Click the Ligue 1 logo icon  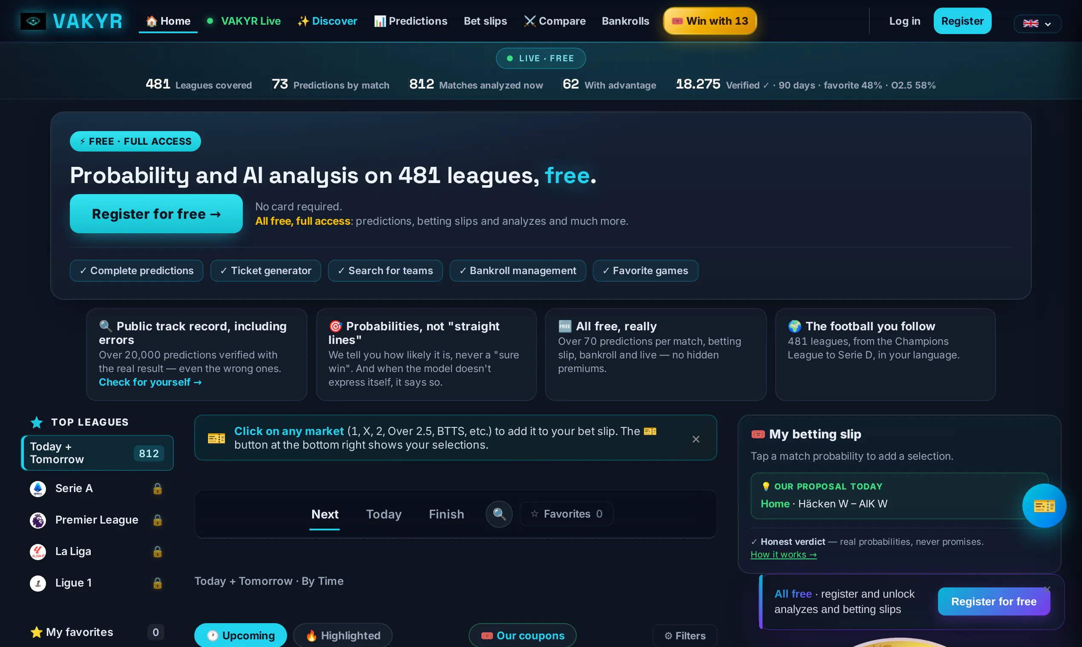click(38, 583)
